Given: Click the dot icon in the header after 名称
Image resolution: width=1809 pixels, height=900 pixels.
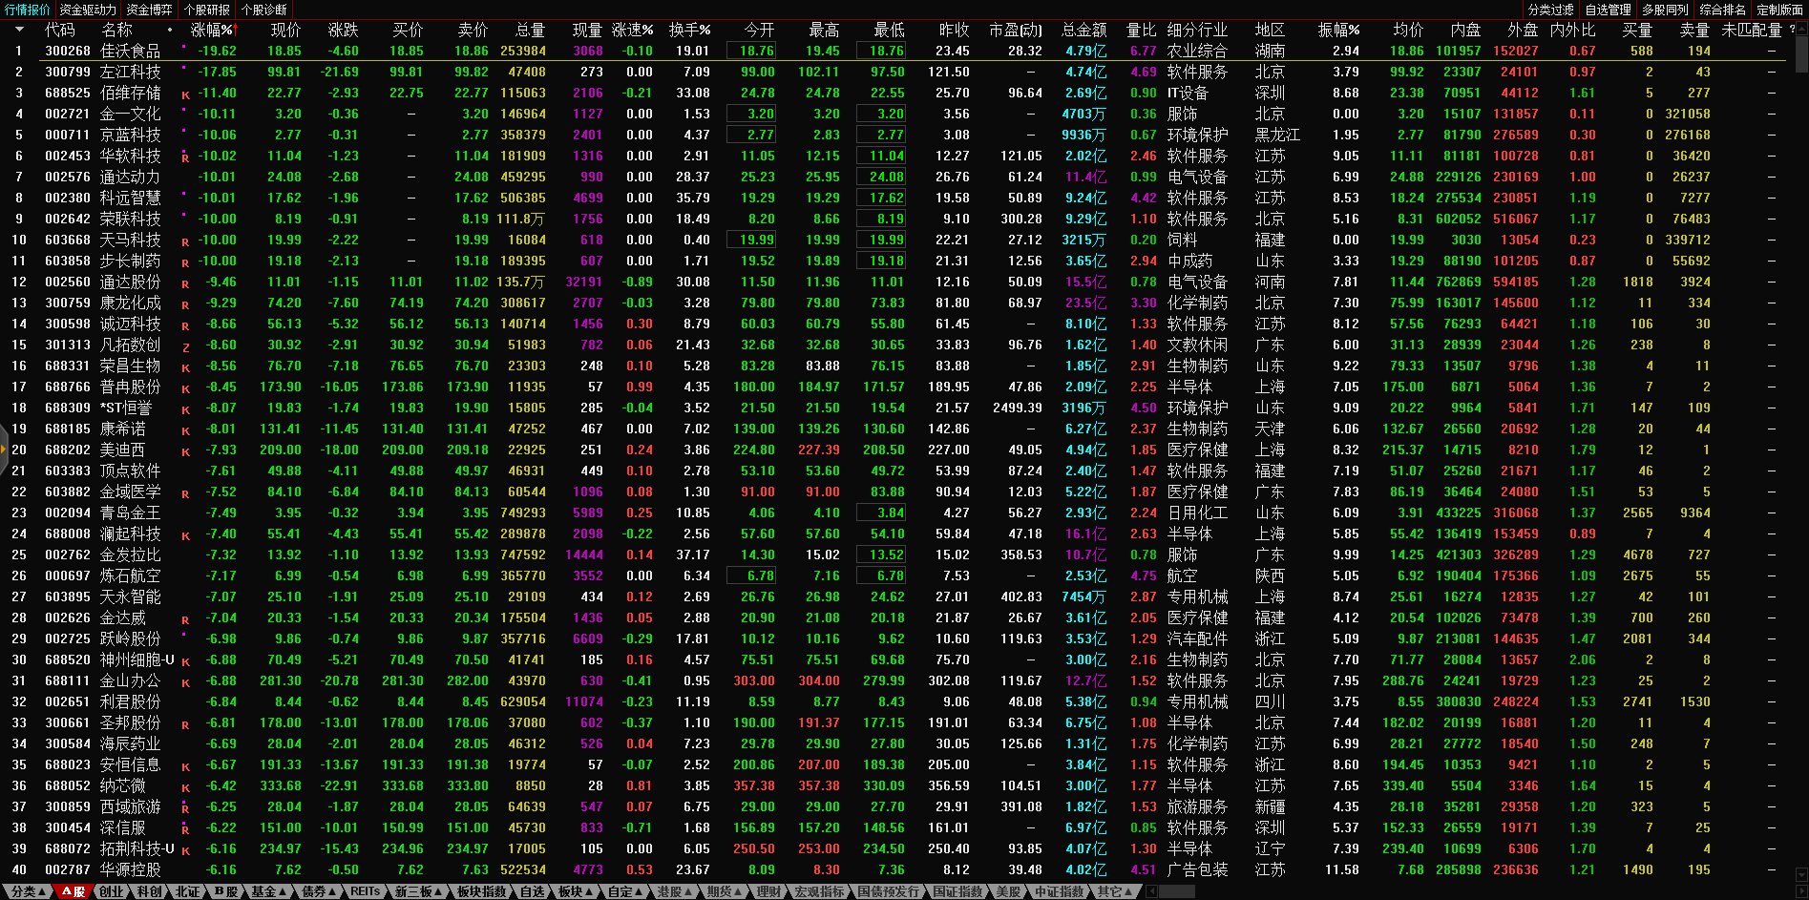Looking at the screenshot, I should click(x=170, y=30).
